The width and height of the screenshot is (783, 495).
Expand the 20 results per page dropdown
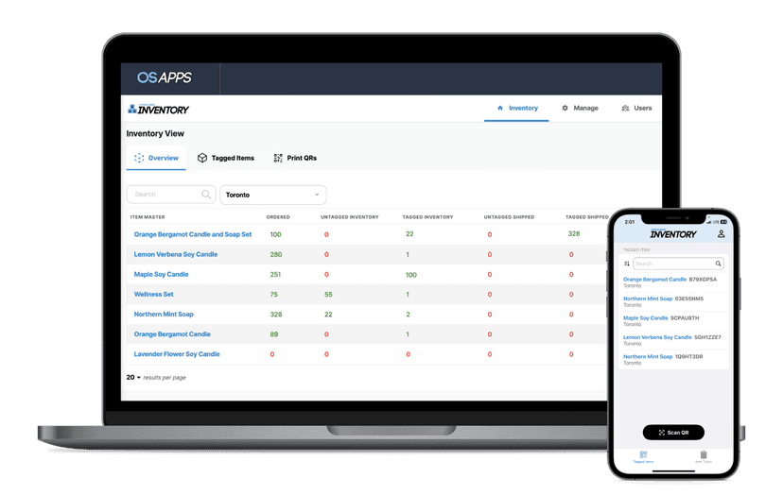tap(133, 377)
